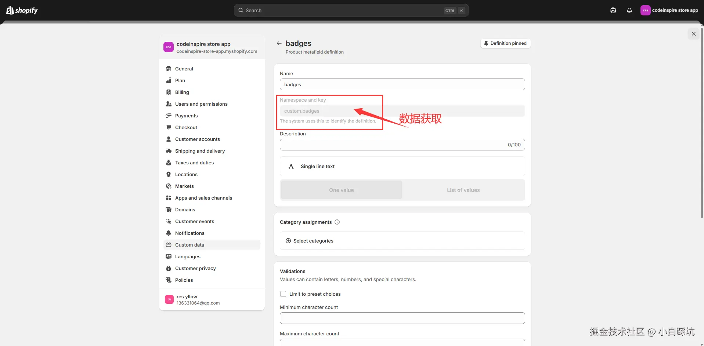Click the Customer accounts label in sidebar
Viewport: 704px width, 346px height.
[198, 139]
